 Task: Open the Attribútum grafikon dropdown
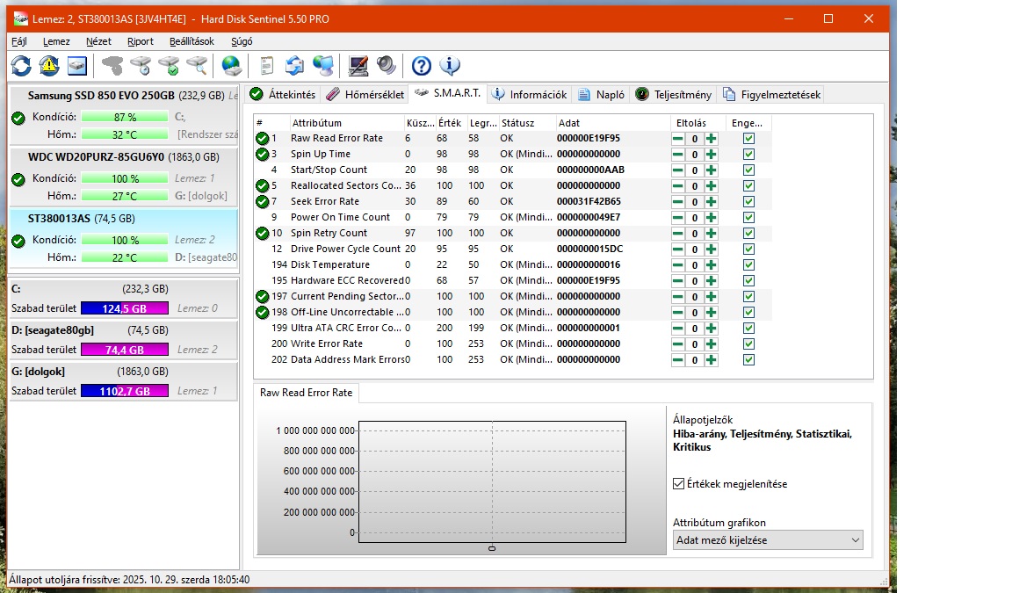point(768,540)
